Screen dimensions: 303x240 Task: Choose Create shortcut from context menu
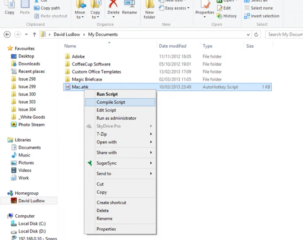(120, 203)
